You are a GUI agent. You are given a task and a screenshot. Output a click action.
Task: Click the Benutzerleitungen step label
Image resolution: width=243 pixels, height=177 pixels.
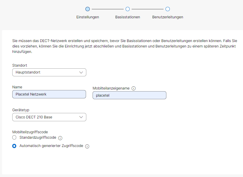point(168,17)
